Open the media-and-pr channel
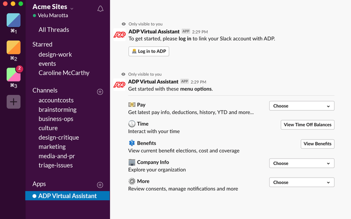Image resolution: width=351 pixels, height=219 pixels. click(57, 156)
